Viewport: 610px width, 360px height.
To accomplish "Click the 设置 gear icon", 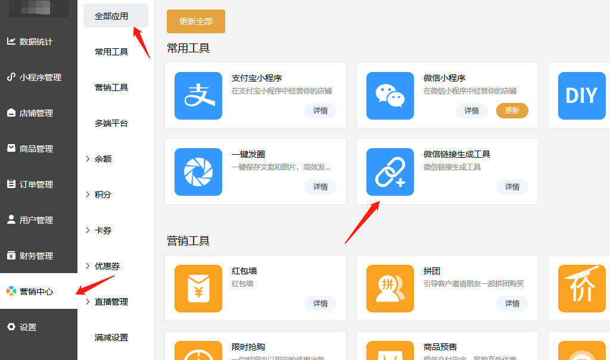I will coord(11,327).
